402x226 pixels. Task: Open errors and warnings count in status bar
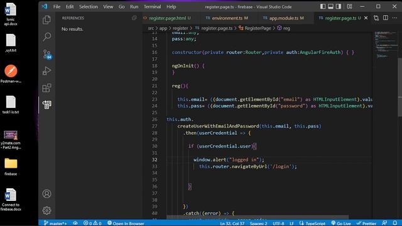pos(92,223)
